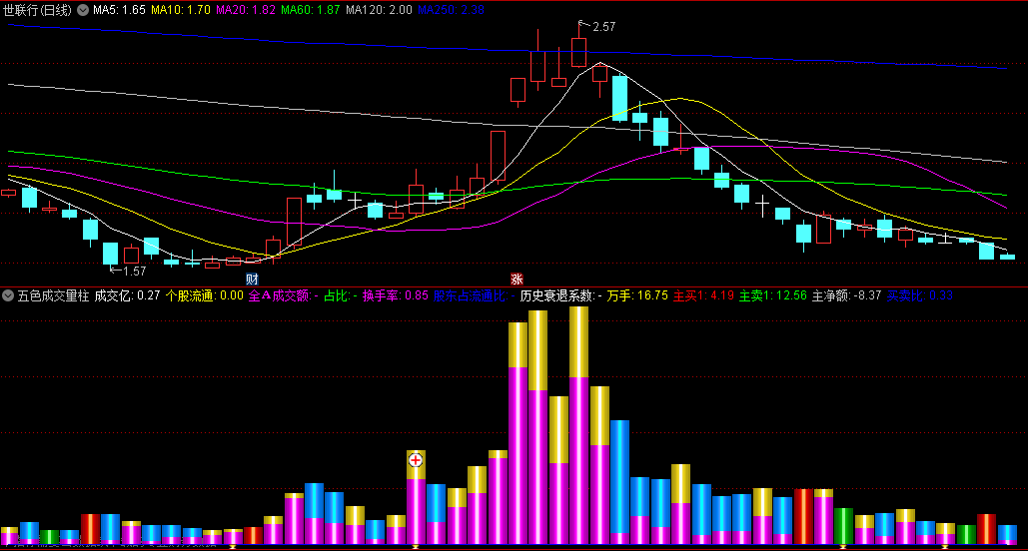Click the 财 financial report marker
The height and width of the screenshot is (551, 1028).
coord(252,279)
